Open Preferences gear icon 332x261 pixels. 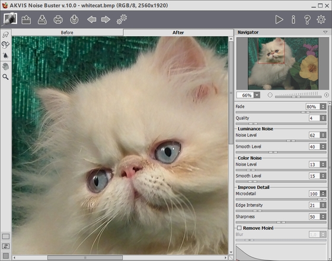(321, 20)
